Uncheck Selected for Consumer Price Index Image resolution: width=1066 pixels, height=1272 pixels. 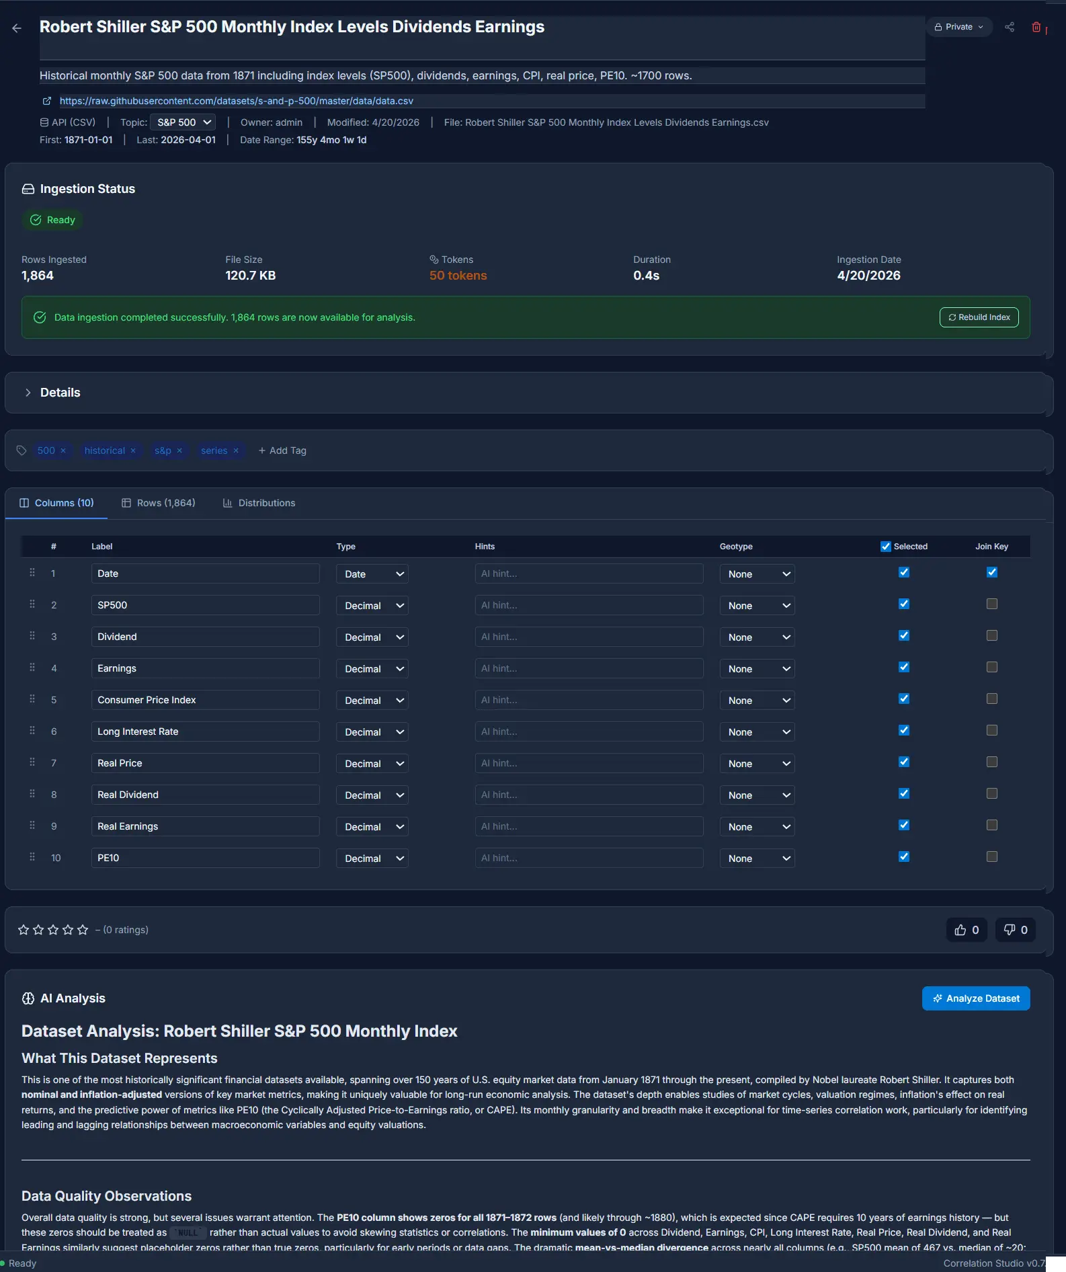tap(904, 699)
